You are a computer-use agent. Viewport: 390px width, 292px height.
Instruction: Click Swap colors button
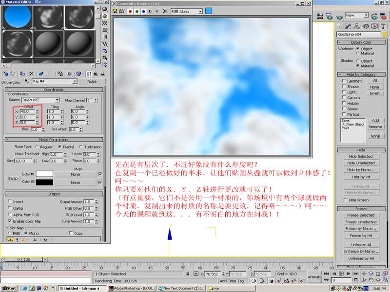pyautogui.click(x=13, y=178)
